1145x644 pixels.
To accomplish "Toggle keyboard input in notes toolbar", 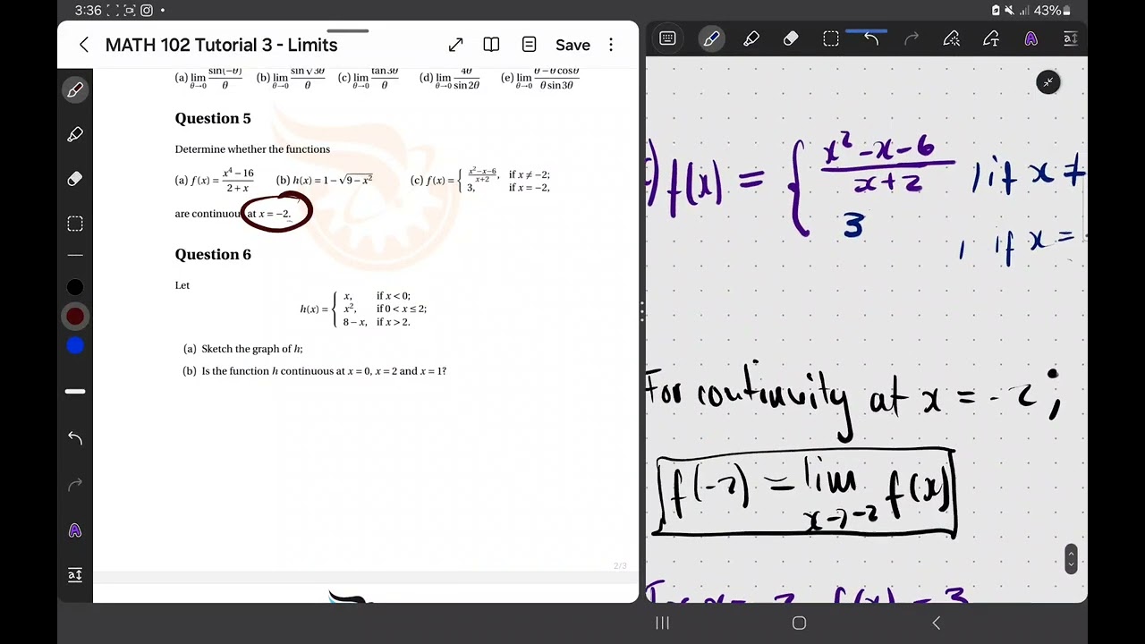I will tap(667, 38).
